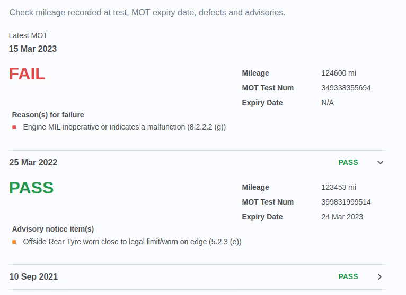The width and height of the screenshot is (406, 295).
Task: Click the MOT test number 349338355694
Action: (346, 88)
